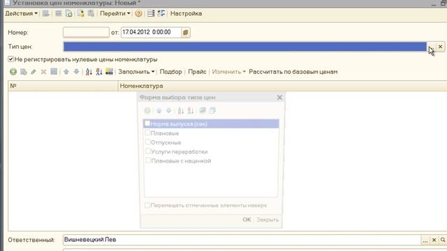447x251 pixels.
Task: Clear the Тип цен field with X
Action: point(440,47)
